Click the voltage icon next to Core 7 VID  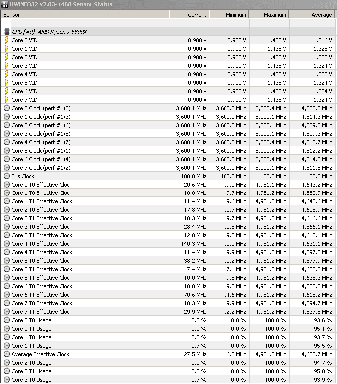(7, 99)
